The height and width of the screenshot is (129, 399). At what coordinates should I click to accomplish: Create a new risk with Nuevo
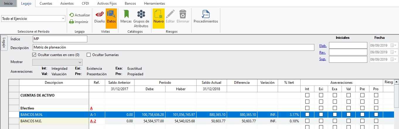coord(158,17)
